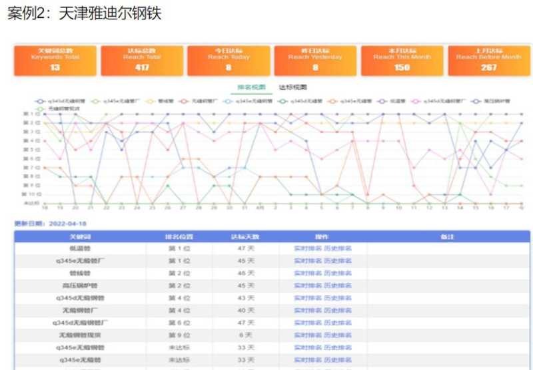Screen dimensions: 533x370
Task: Open 实时排名 for keyword 管线管
Action: (308, 274)
